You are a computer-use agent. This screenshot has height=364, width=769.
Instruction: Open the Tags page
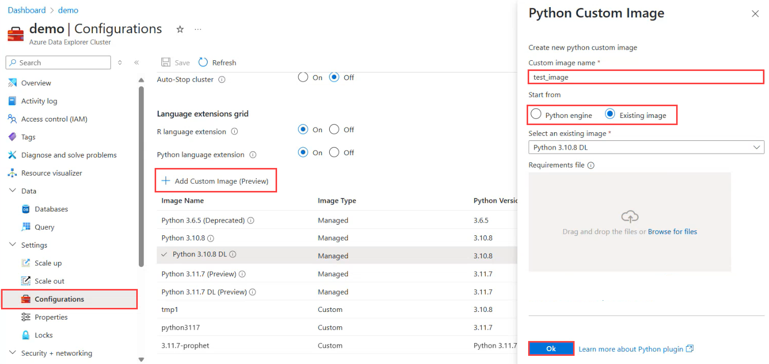32,136
